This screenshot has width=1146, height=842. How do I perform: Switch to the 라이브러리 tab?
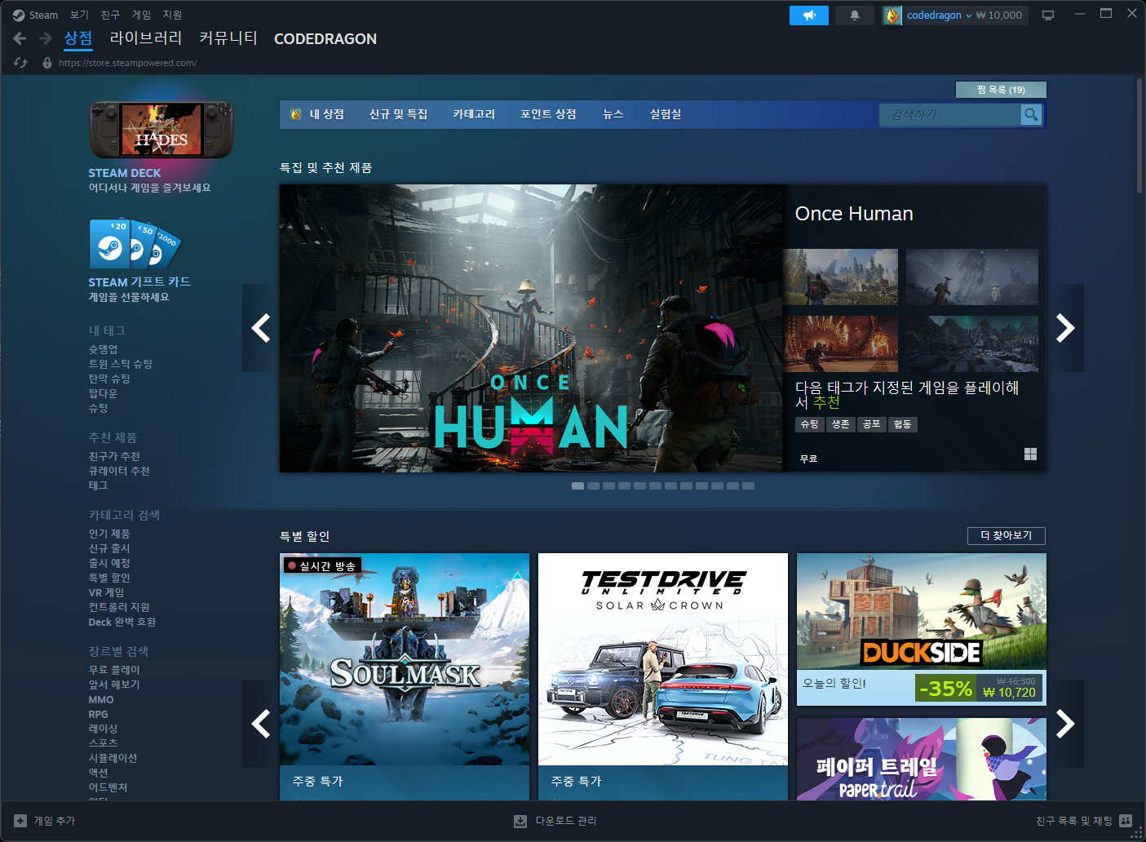pos(146,38)
